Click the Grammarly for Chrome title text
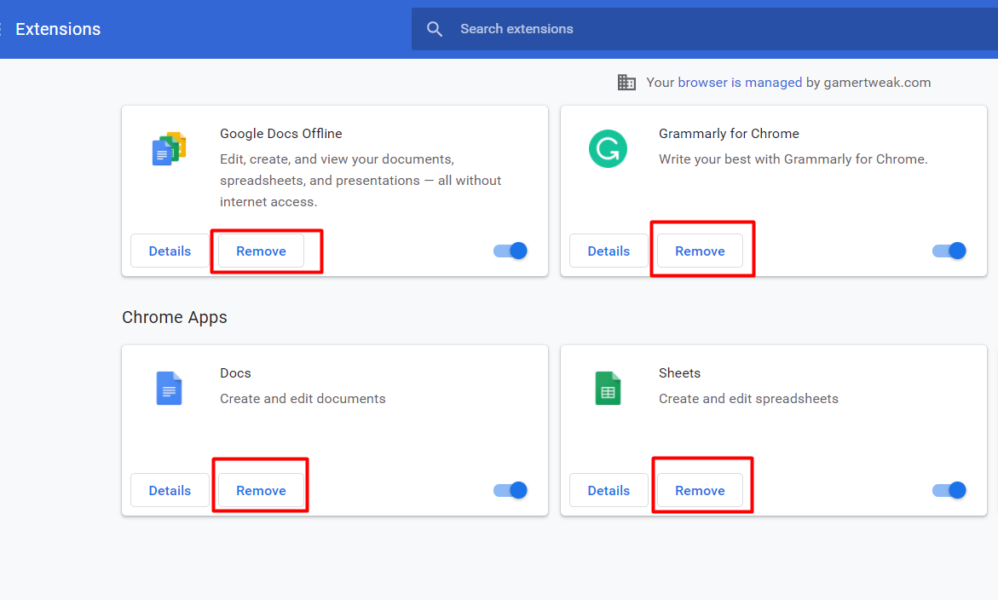This screenshot has height=600, width=998. coord(729,134)
